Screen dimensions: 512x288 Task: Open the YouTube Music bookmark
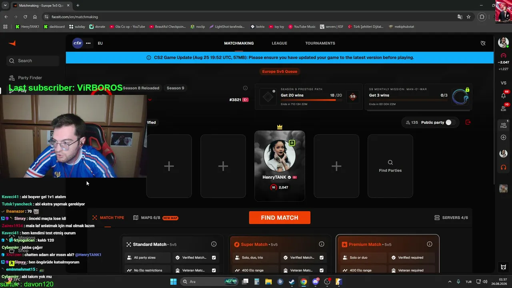pyautogui.click(x=302, y=27)
